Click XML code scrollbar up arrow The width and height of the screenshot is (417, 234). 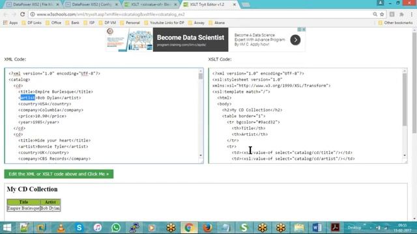[201, 71]
